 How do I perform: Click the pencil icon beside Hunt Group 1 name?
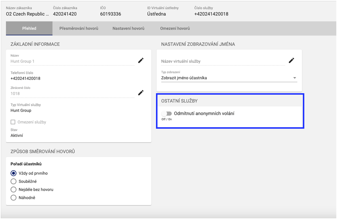[x=141, y=60]
